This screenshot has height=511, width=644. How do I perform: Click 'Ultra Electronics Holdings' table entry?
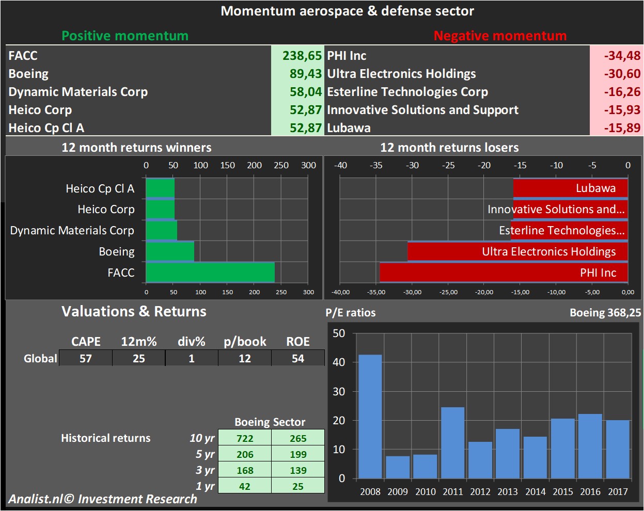click(401, 74)
